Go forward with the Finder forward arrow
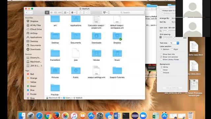The height and width of the screenshot is (119, 211). pos(31,13)
